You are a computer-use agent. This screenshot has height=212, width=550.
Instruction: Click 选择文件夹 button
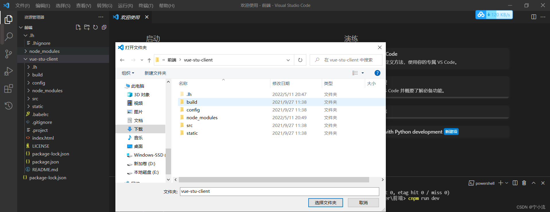pyautogui.click(x=326, y=203)
